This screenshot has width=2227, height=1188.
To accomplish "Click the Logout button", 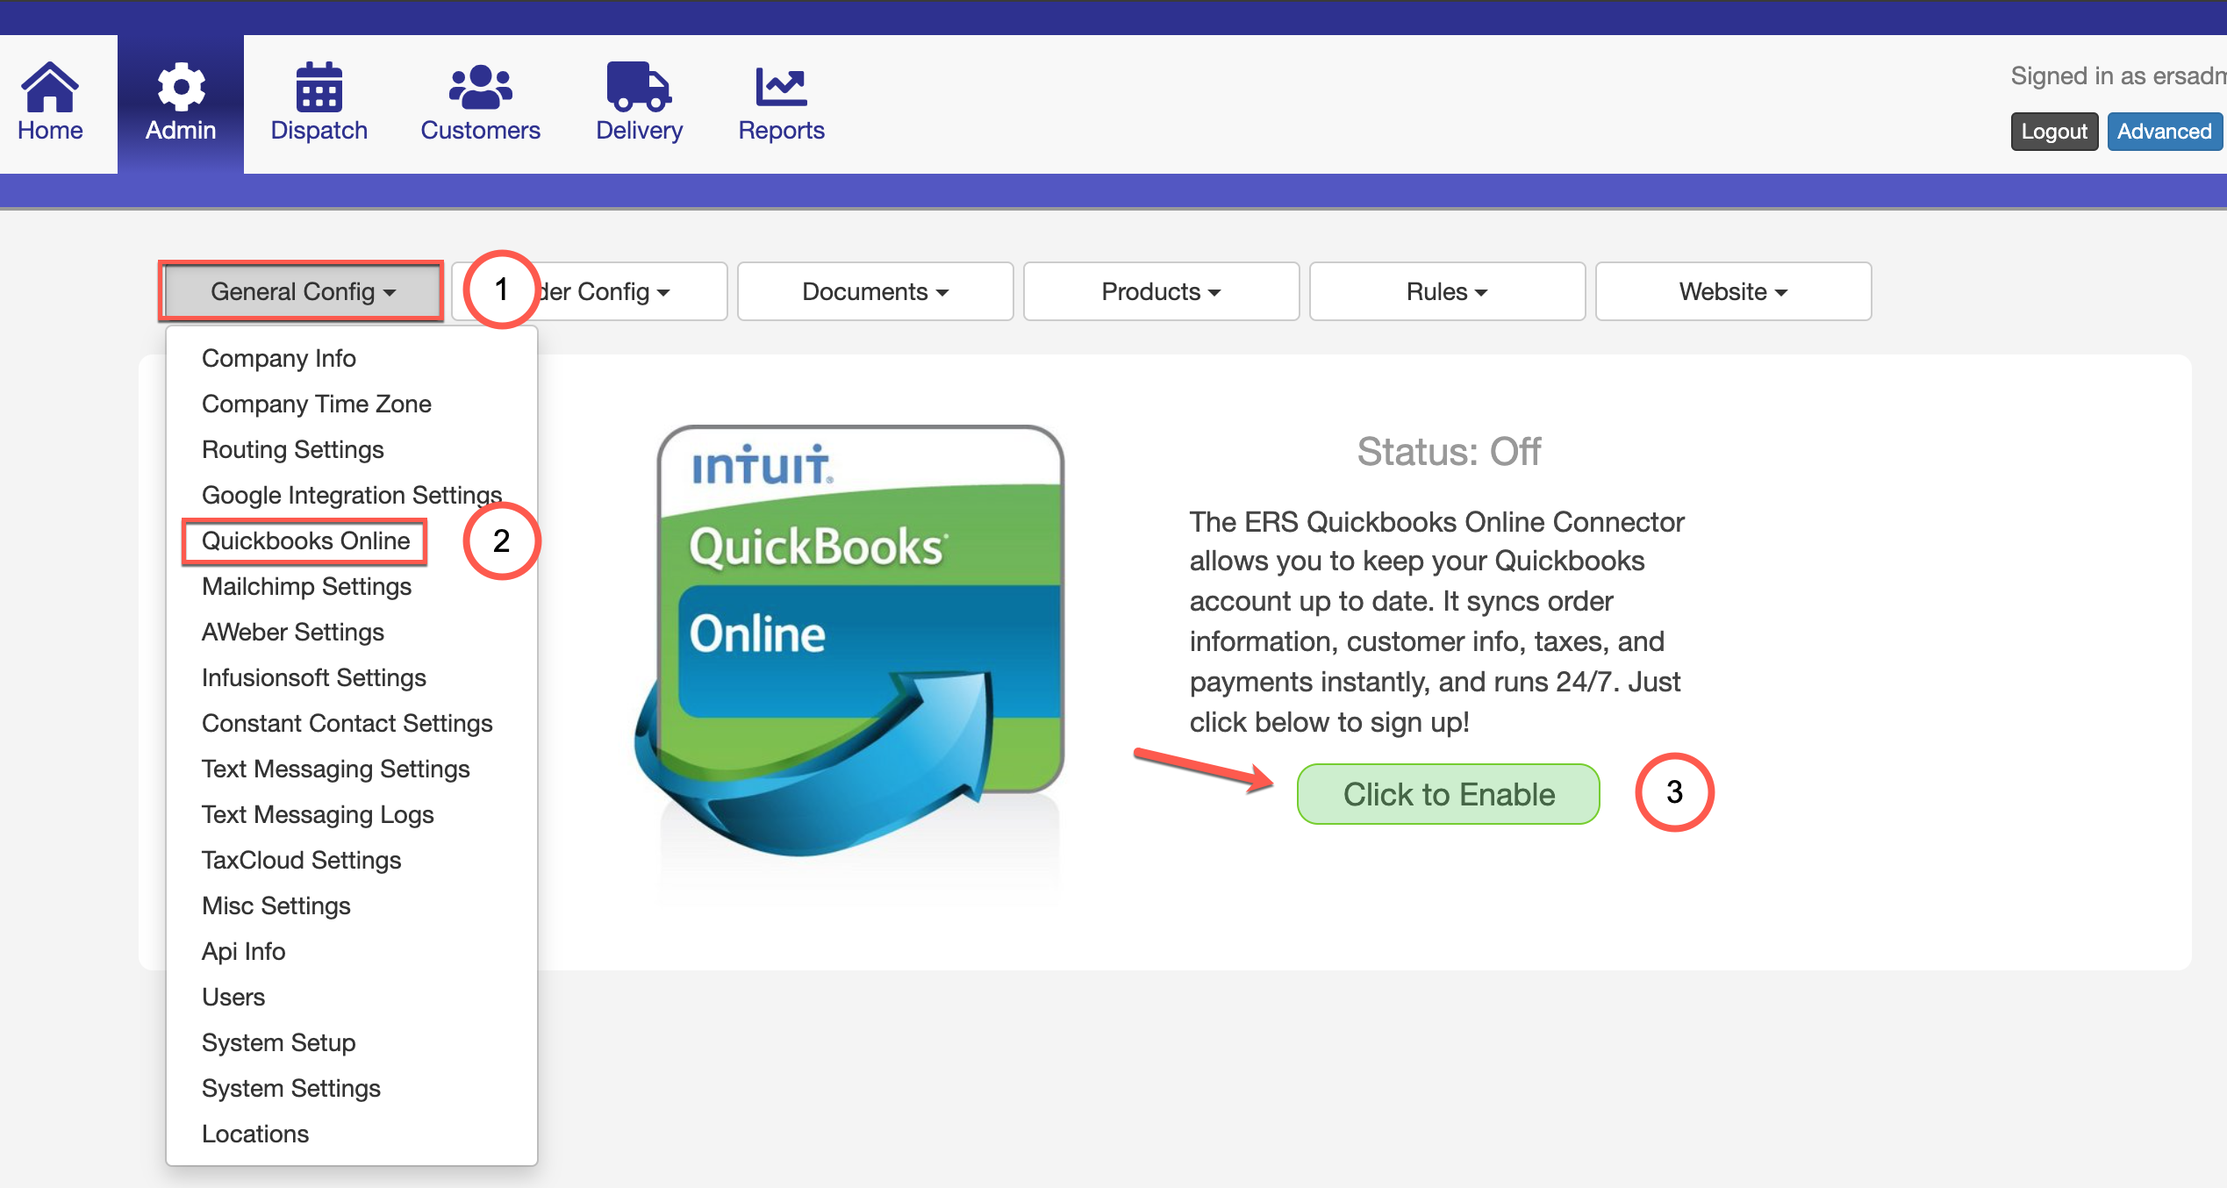I will pyautogui.click(x=2053, y=132).
